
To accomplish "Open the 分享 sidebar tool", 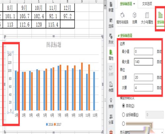I will click(111, 119).
